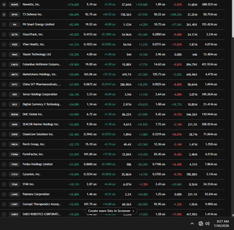Open the MKTX ticker badge
The height and width of the screenshot is (230, 234).
15,75
